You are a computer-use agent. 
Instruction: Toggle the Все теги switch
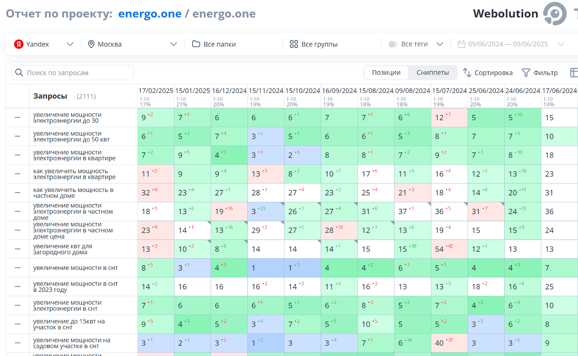tap(393, 44)
